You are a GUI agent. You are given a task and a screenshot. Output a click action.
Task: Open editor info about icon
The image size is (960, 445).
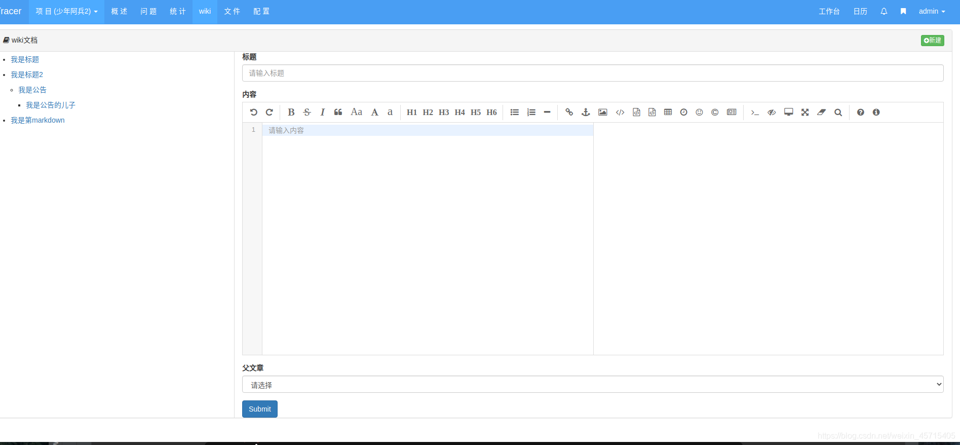coord(876,113)
